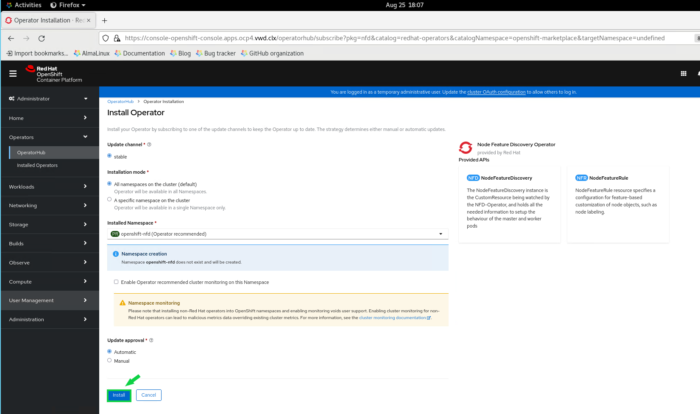The image size is (700, 414).
Task: Select the stable update channel radio button
Action: coord(109,156)
